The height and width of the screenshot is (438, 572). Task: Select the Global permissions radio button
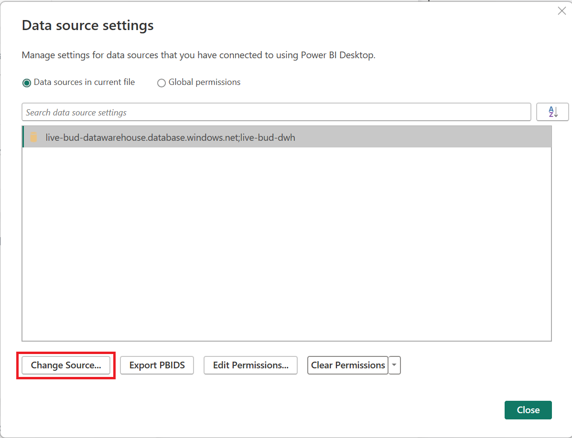161,83
